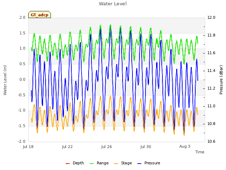Click the 2.0 left axis tick label

23,17
